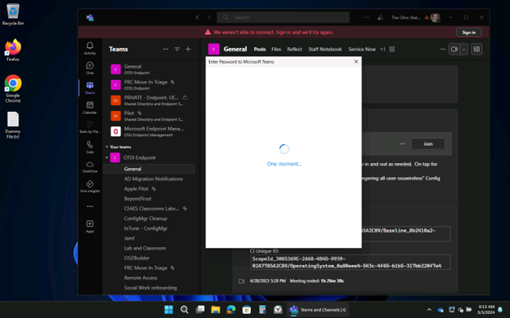Open Microsoft Store from the taskbar
This screenshot has width=510, height=318.
click(x=247, y=310)
